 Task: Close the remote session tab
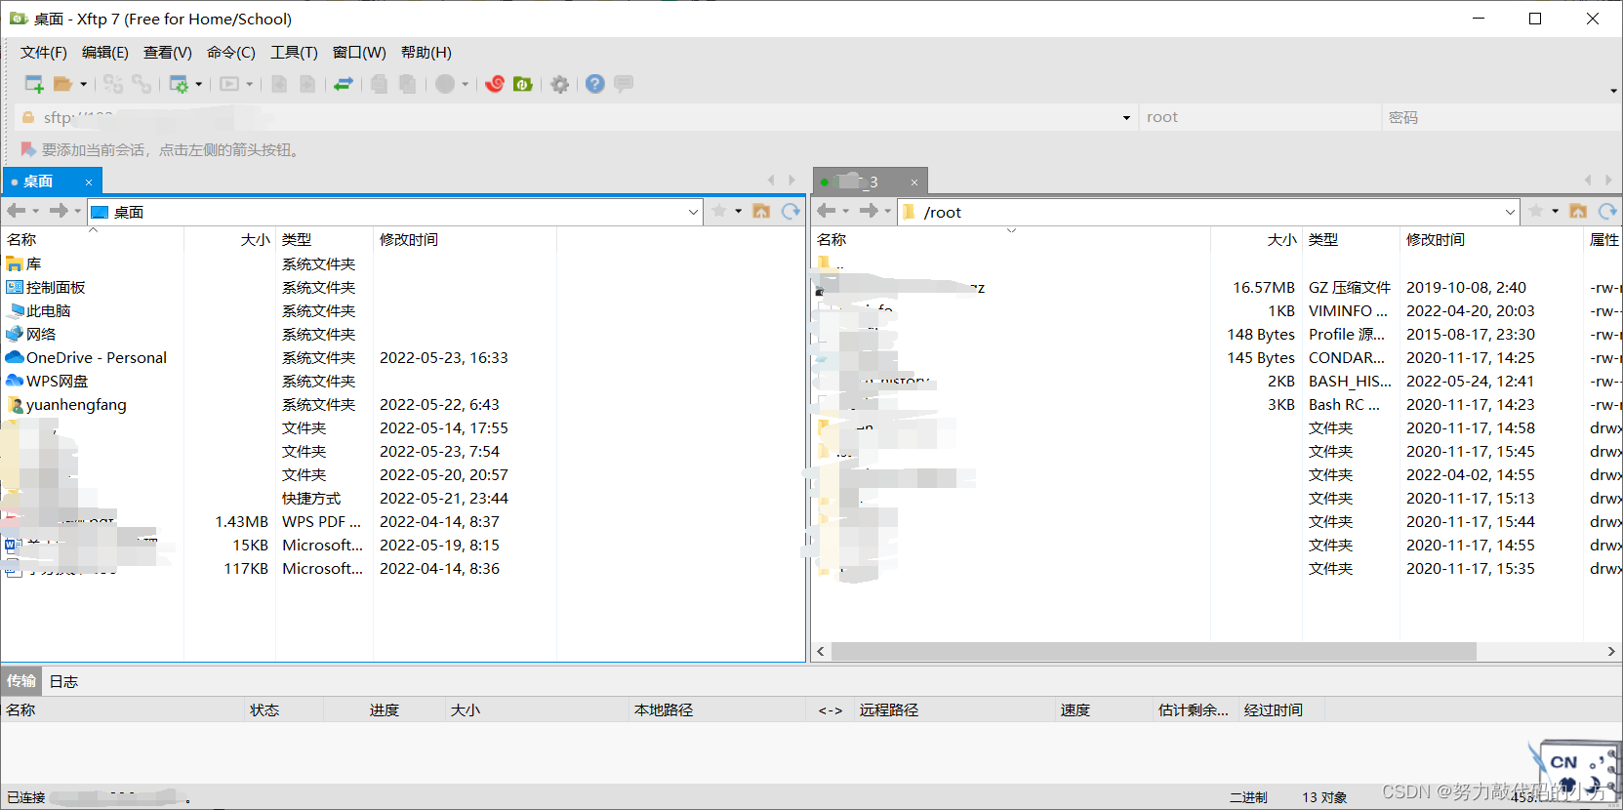point(914,182)
